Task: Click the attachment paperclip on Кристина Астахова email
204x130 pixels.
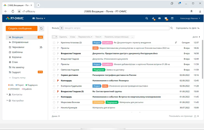Action: pos(176,42)
